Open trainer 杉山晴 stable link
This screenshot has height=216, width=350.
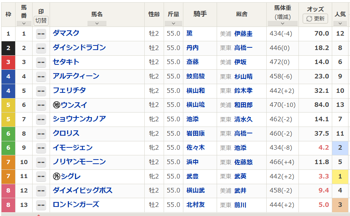[x=243, y=77]
